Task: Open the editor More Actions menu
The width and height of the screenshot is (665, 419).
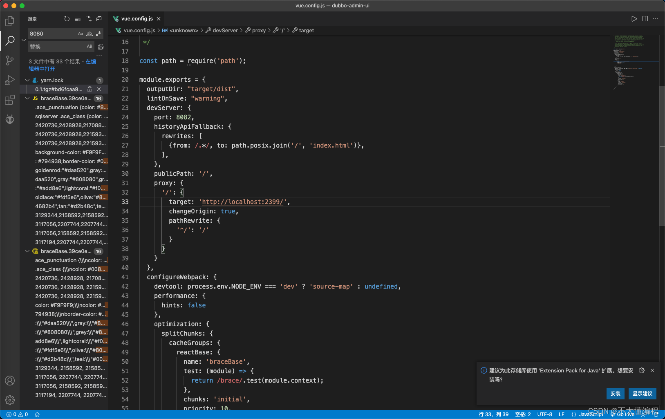Action: coord(656,19)
